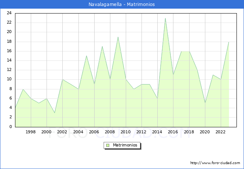The height and width of the screenshot is (169, 244).
Task: Select the 2016 x-axis label
Action: (173, 132)
